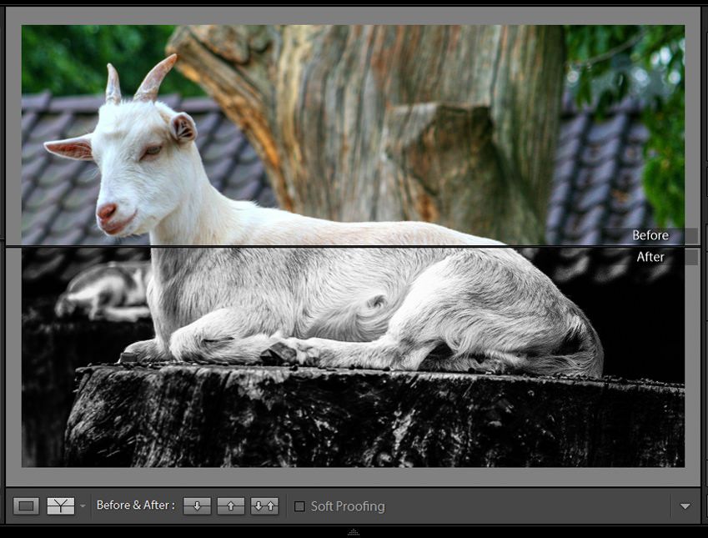Select the Before/After split view icon
This screenshot has height=538, width=708.
[x=61, y=506]
